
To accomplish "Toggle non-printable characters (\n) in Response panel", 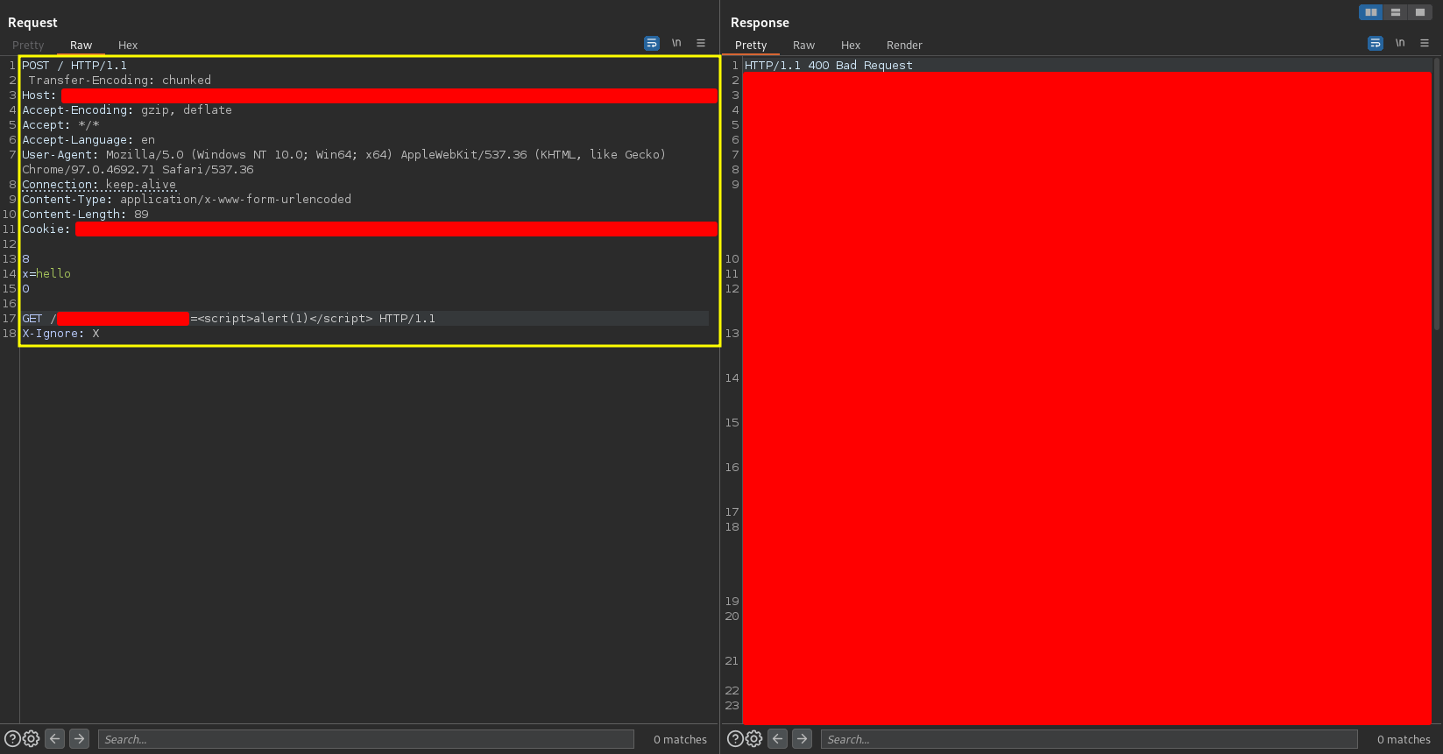I will pyautogui.click(x=1400, y=43).
